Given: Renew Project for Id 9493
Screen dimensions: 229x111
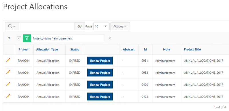Looking at the screenshot, I should coord(100,96).
